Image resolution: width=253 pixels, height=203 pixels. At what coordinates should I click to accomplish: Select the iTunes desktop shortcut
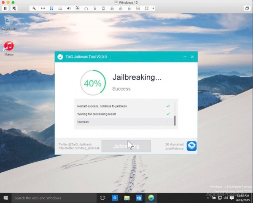point(9,48)
